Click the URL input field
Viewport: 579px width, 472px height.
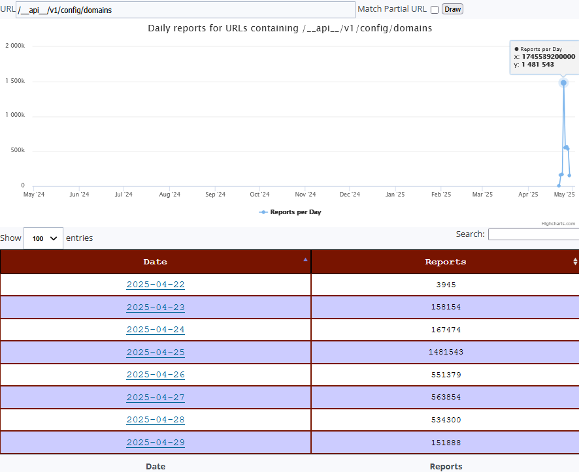click(x=186, y=10)
